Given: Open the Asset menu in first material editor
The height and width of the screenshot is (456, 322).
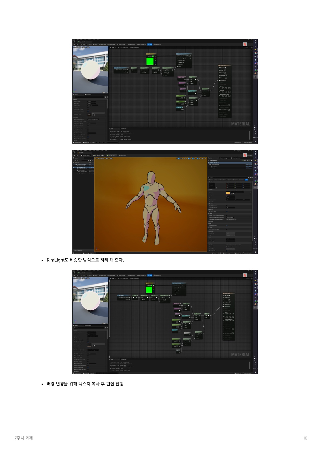Looking at the screenshot, I should (85, 40).
